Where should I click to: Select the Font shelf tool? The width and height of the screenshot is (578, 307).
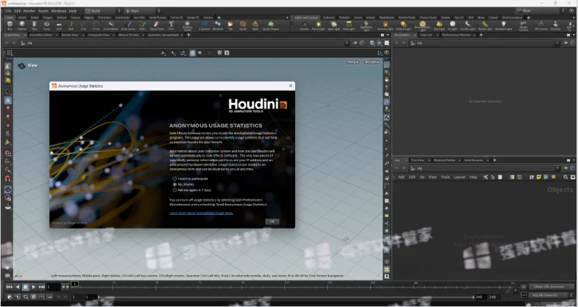click(x=171, y=25)
